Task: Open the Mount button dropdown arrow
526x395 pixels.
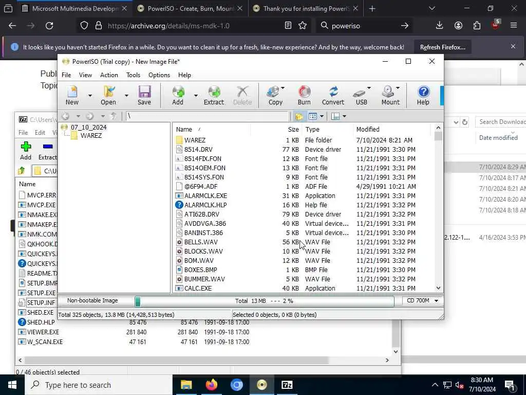Action: coord(398,88)
